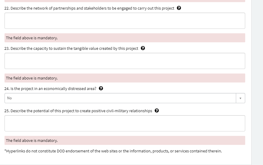The width and height of the screenshot is (263, 165).
Task: Open help tooltip for capacity to sustain question
Action: 143,48
